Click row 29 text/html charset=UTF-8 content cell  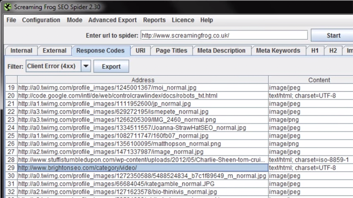(x=311, y=168)
